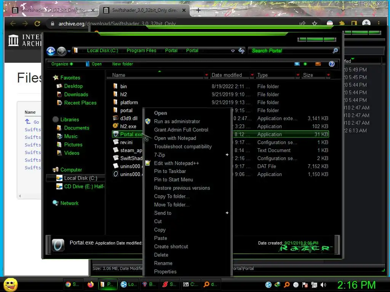The width and height of the screenshot is (390, 292).
Task: Select the d3d9.dll file icon
Action: [115, 118]
